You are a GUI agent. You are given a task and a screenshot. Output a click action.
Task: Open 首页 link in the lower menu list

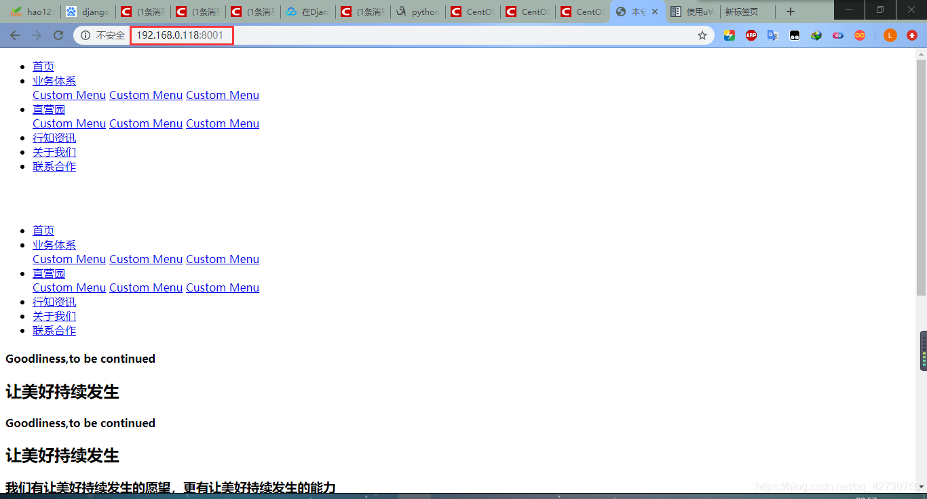[x=43, y=231]
